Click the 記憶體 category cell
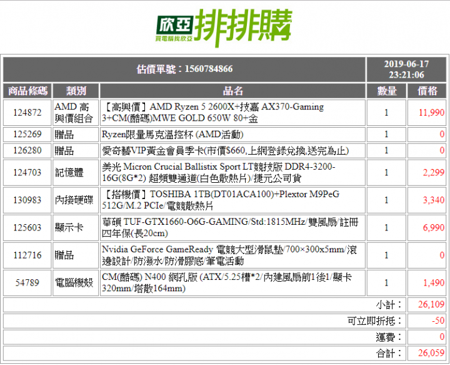Viewport: 450px width, 365px height. tap(76, 172)
